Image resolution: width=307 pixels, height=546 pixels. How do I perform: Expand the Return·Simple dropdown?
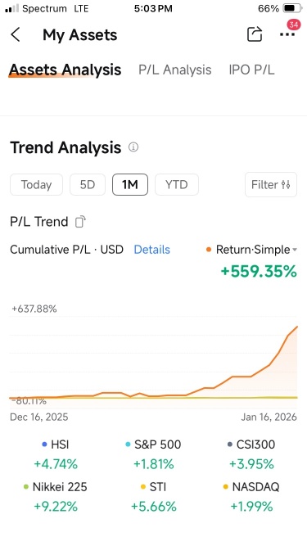tap(251, 250)
